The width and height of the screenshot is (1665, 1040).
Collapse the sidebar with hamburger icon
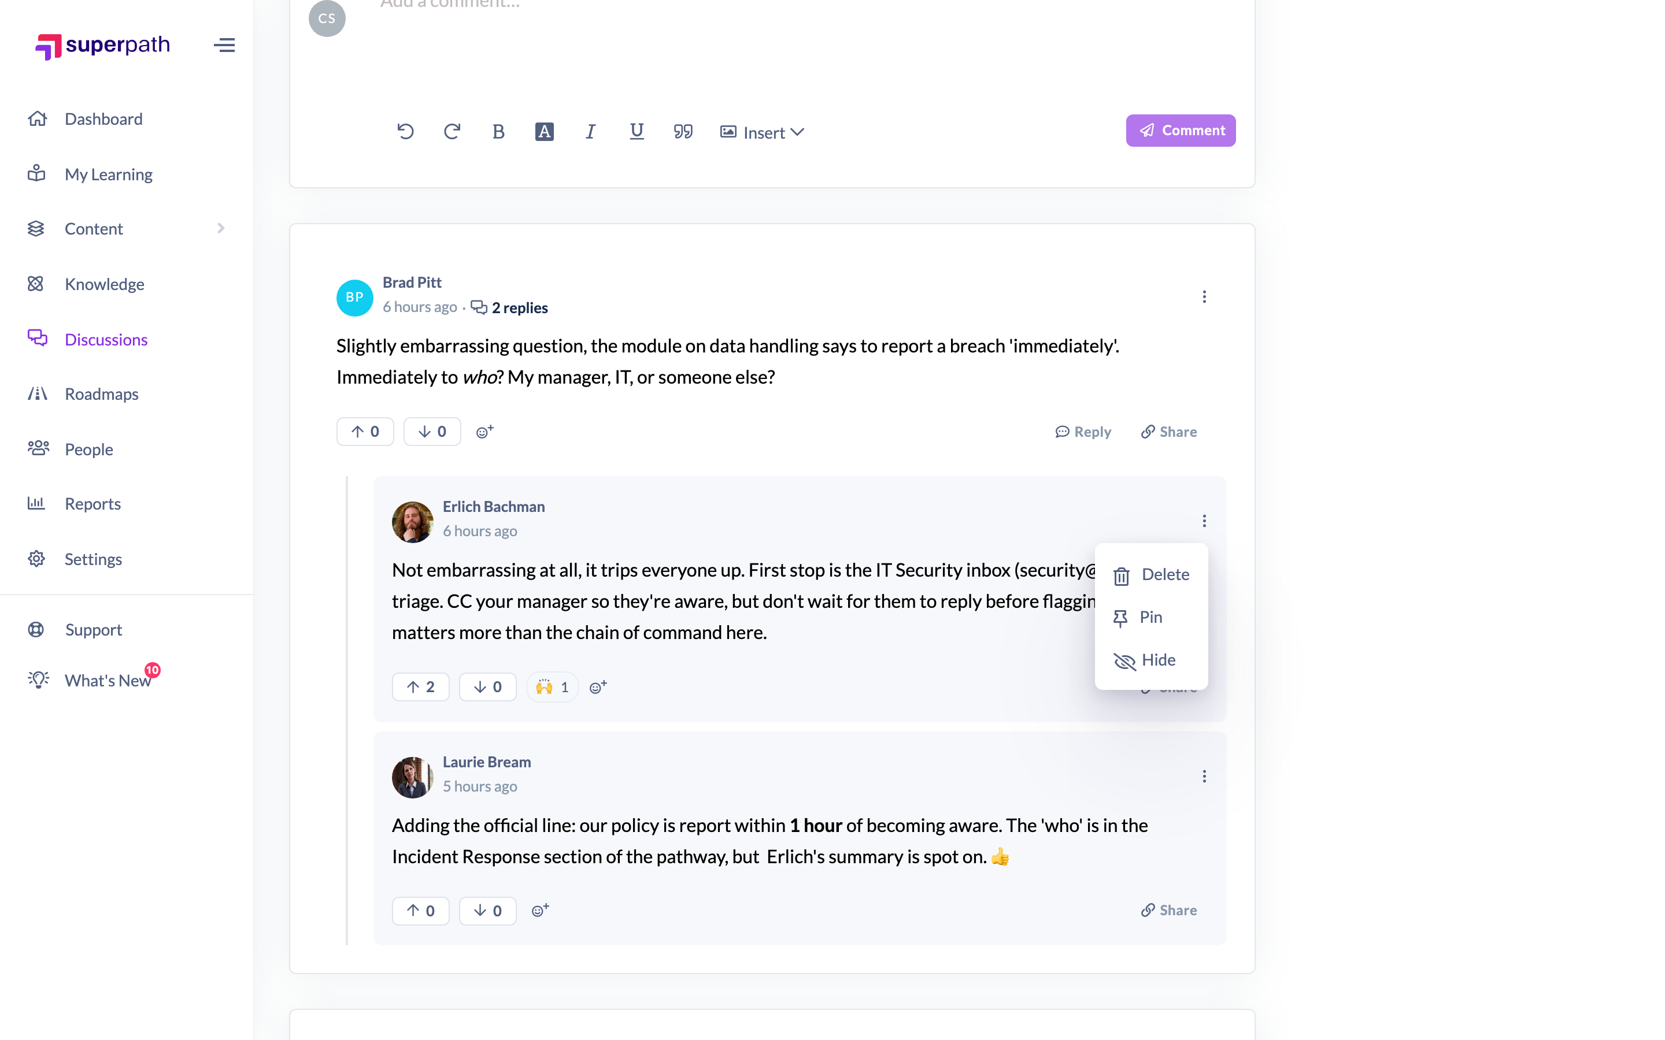(224, 46)
